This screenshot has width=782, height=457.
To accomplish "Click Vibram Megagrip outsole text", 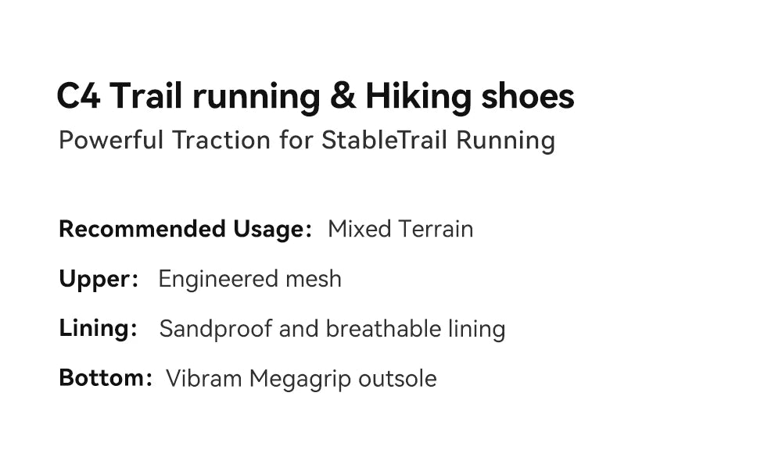I will coord(301,379).
